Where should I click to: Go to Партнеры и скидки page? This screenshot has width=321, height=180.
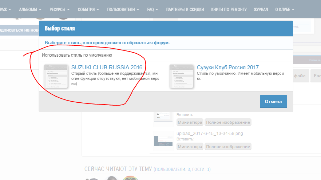coord(185,9)
